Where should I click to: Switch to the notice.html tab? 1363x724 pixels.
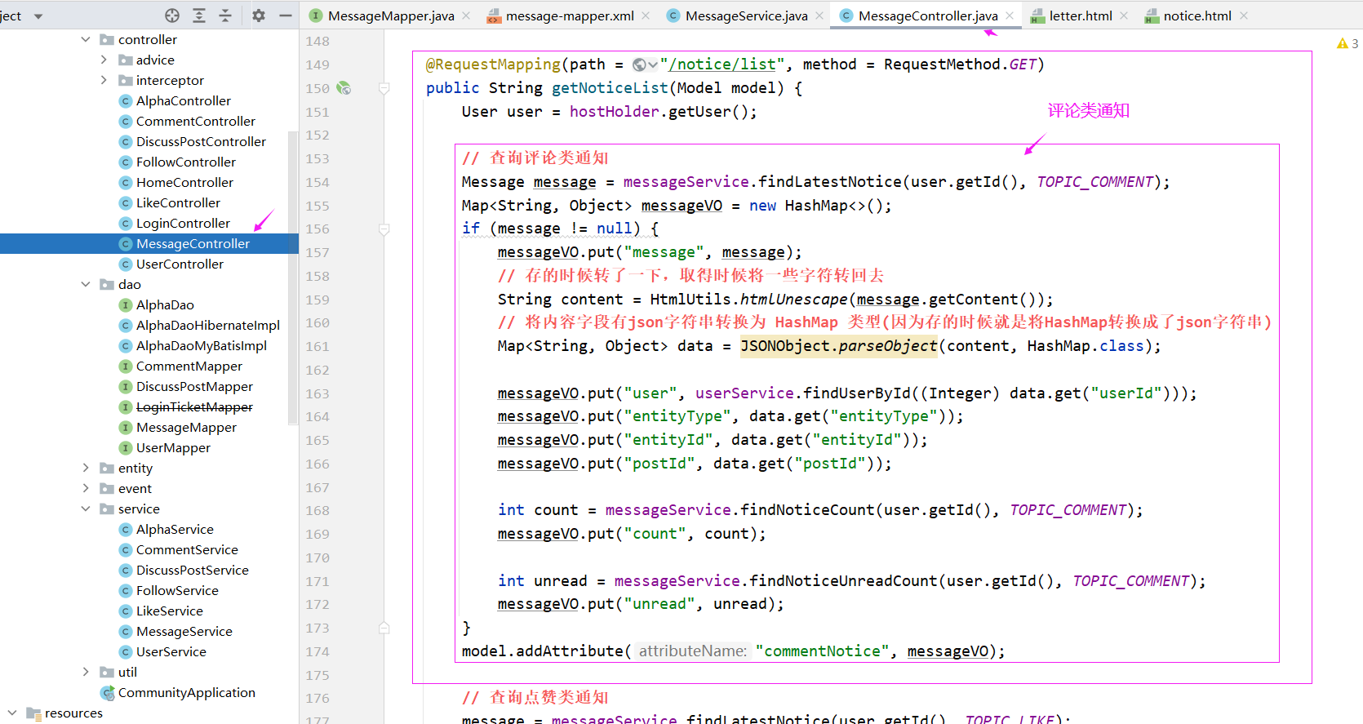pos(1197,16)
